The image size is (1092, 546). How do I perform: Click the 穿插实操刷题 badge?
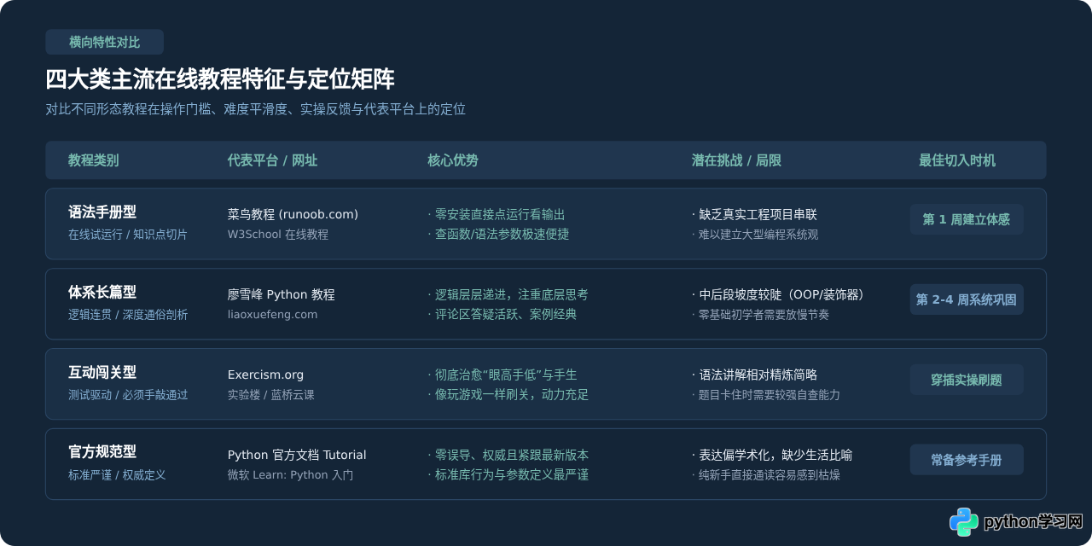(967, 380)
